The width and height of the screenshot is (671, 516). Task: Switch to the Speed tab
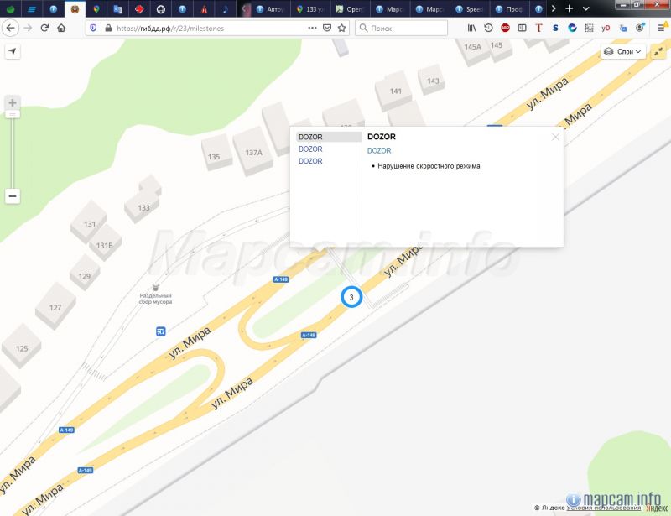469,8
